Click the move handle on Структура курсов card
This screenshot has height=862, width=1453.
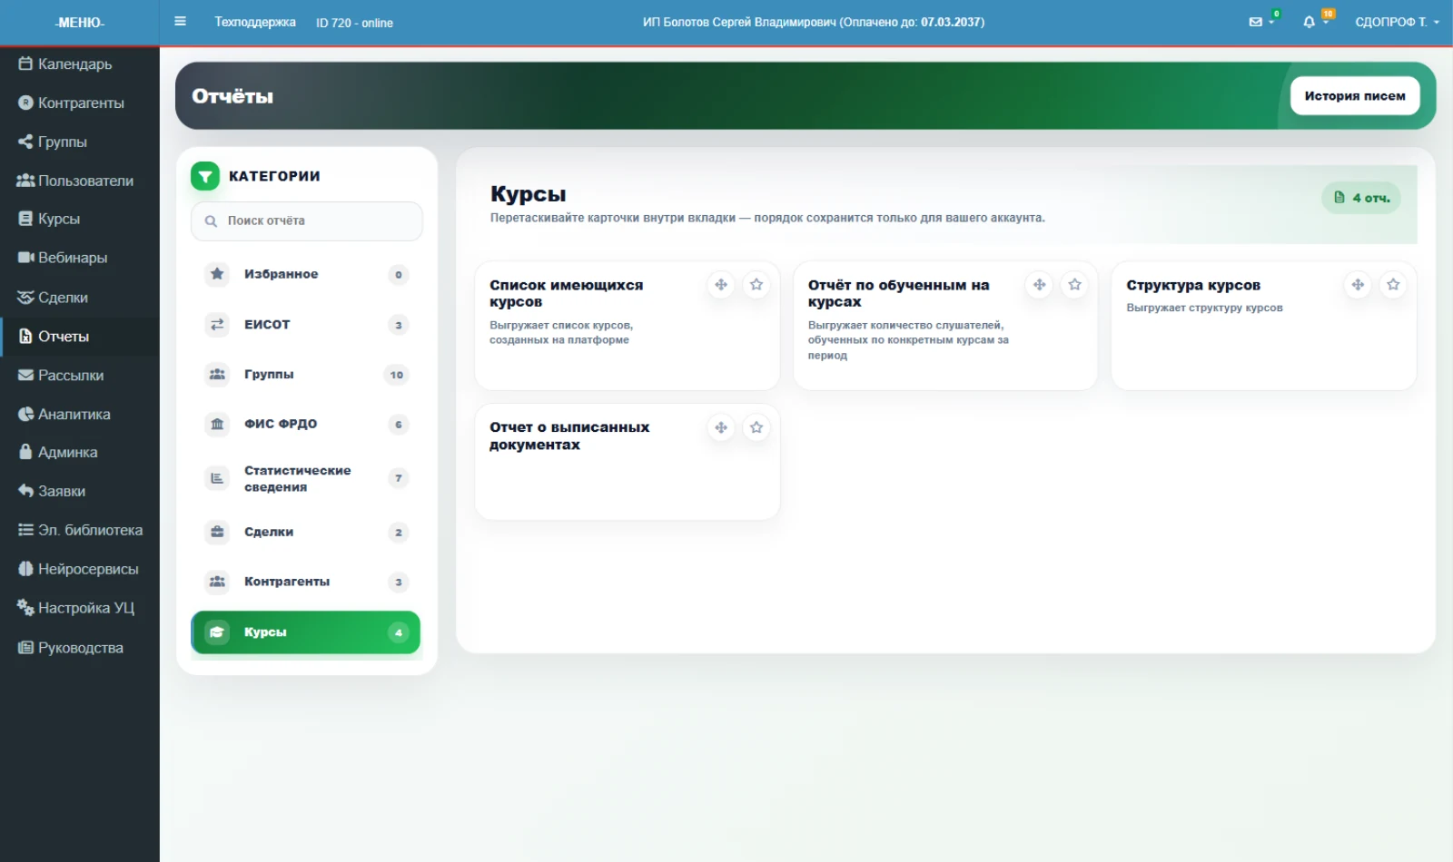coord(1358,285)
